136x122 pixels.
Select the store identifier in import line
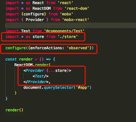pos(38,37)
